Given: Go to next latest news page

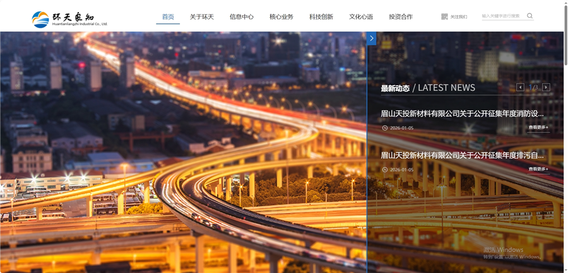Looking at the screenshot, I should tap(546, 88).
